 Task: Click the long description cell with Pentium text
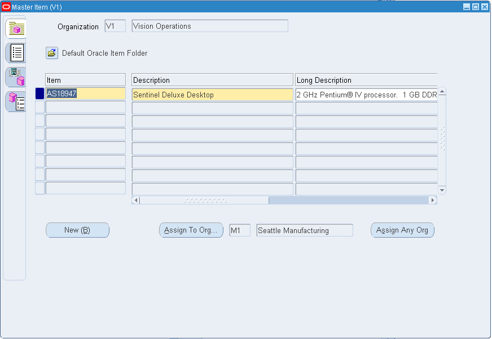click(x=366, y=95)
